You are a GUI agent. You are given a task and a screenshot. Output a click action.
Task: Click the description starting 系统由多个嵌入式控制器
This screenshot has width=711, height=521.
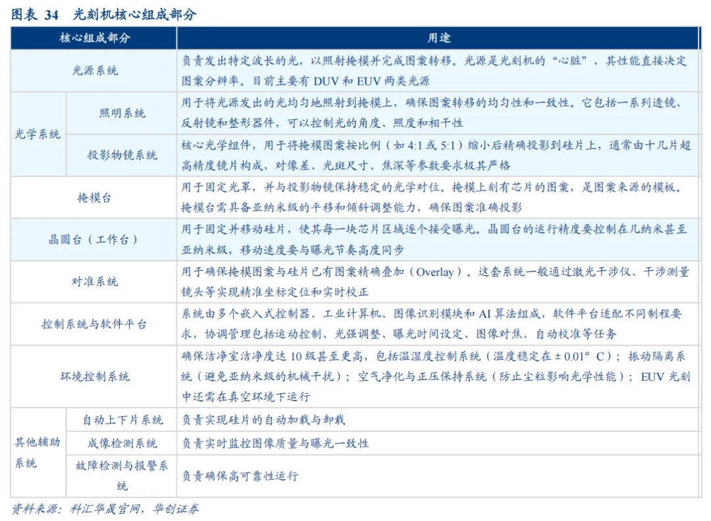[x=438, y=324]
